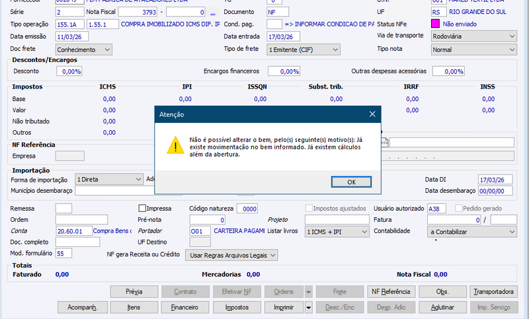Click the yellow warning triangle icon
Image resolution: width=529 pixels, height=319 pixels.
[x=175, y=145]
